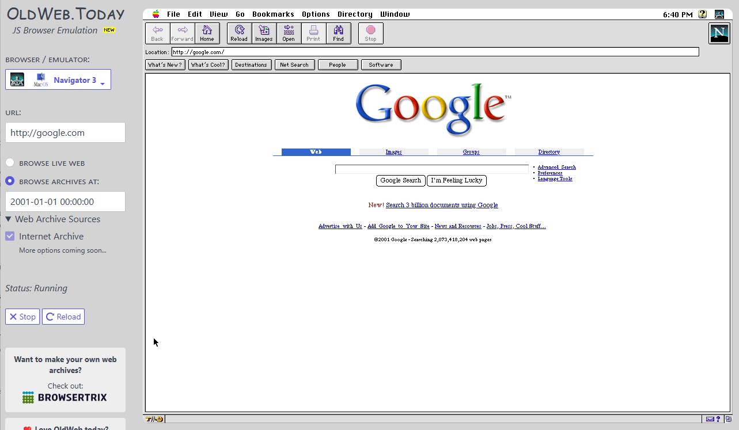Screen dimensions: 739x430
Task: Click the mail envelope icon in status bar
Action: pos(710,419)
